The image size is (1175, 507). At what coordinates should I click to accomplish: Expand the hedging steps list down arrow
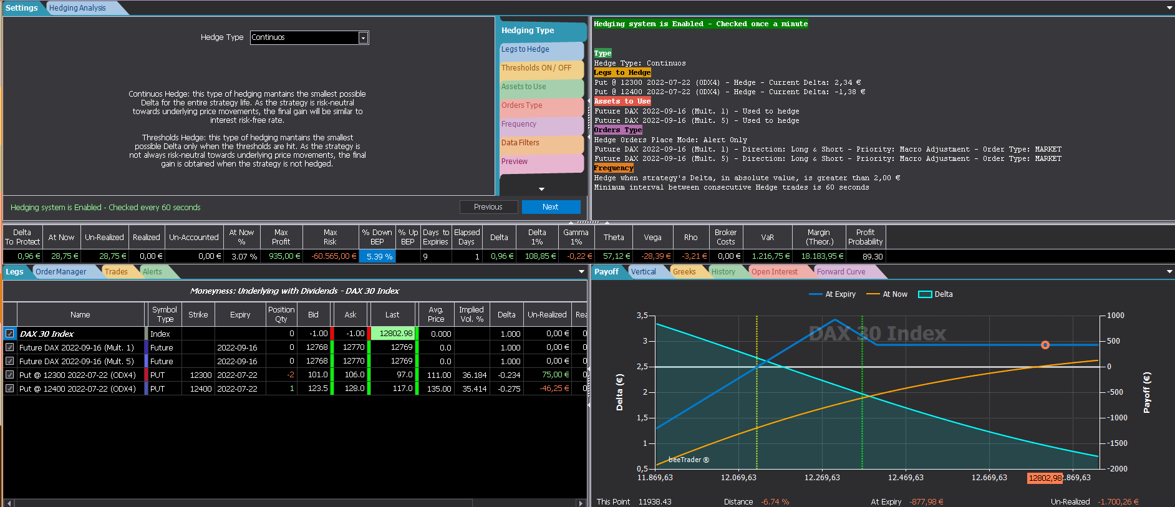click(x=541, y=189)
